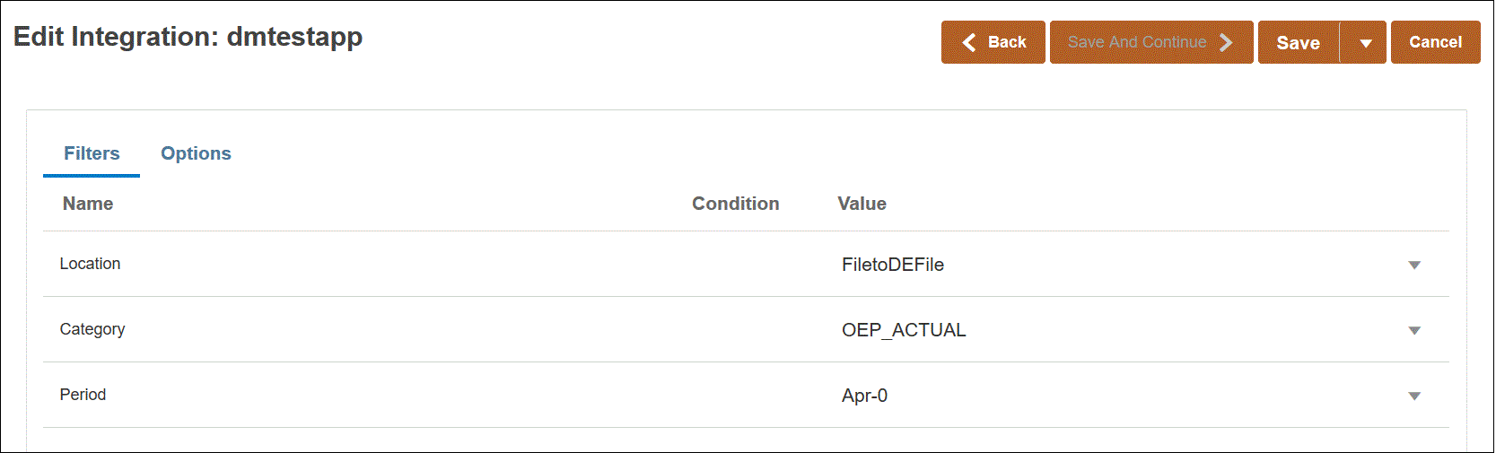The image size is (1496, 453).
Task: Select the Location filter row label
Action: 90,264
